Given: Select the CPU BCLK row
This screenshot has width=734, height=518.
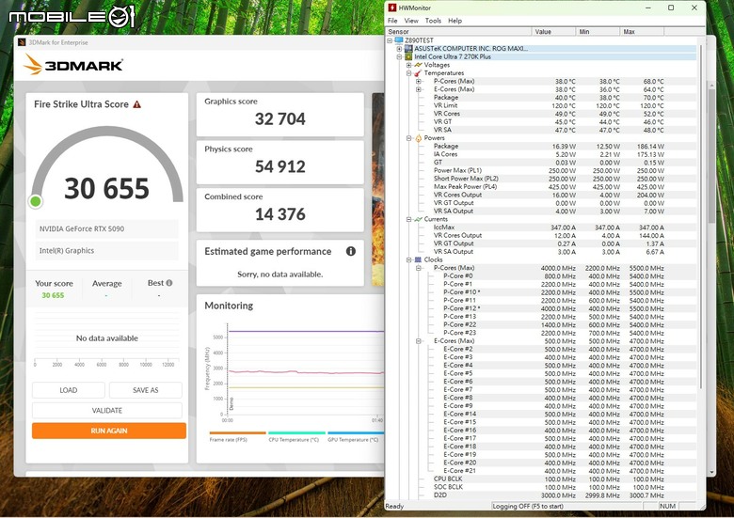Looking at the screenshot, I should (x=541, y=479).
